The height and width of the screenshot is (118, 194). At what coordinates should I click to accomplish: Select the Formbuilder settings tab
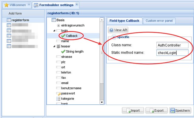(x=56, y=5)
